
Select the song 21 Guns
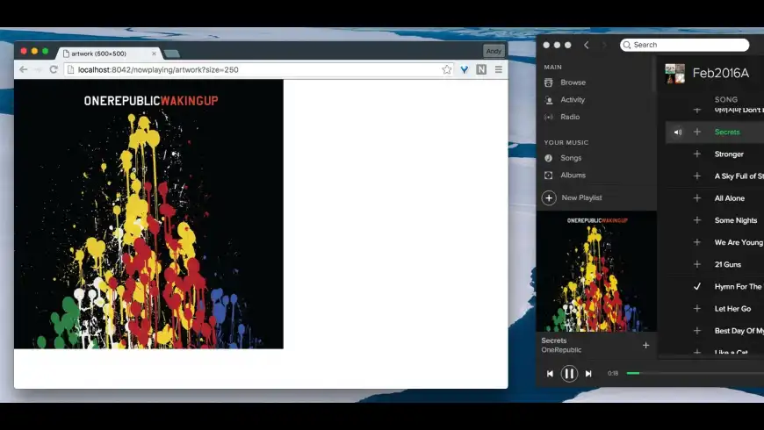[727, 264]
